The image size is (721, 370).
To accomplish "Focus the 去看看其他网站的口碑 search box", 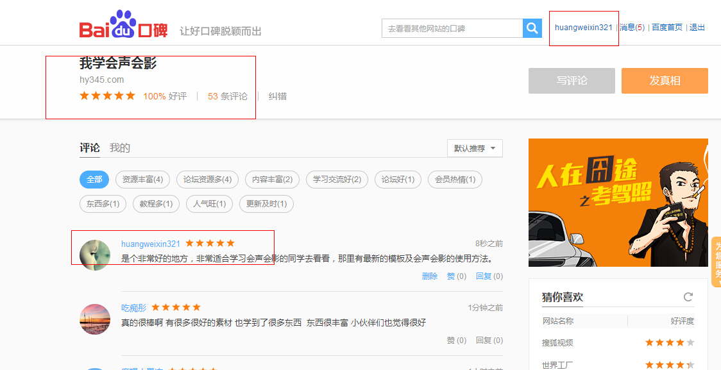I will point(452,28).
